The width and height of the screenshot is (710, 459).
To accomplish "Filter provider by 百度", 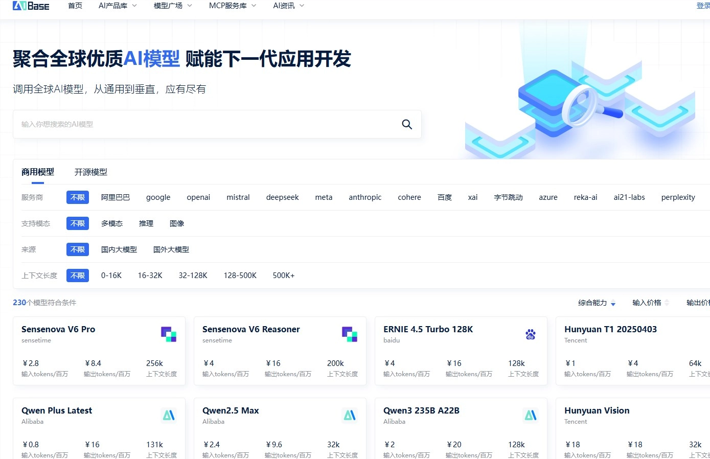I will [x=445, y=197].
